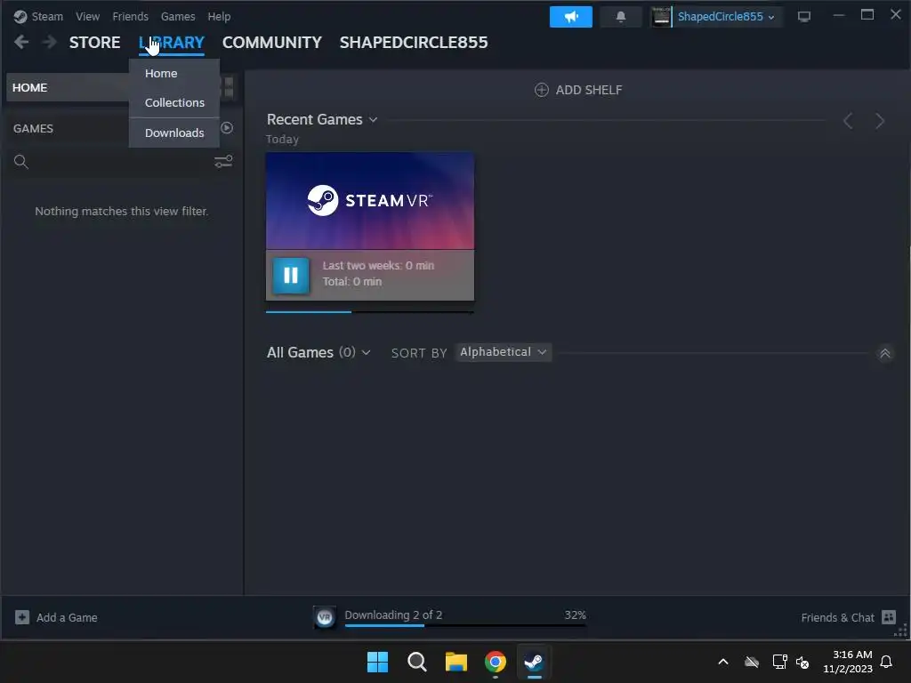911x683 pixels.
Task: Open the network status tray icon
Action: pos(779,662)
